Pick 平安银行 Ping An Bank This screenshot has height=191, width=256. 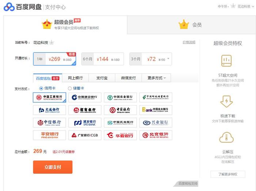[x=49, y=135]
